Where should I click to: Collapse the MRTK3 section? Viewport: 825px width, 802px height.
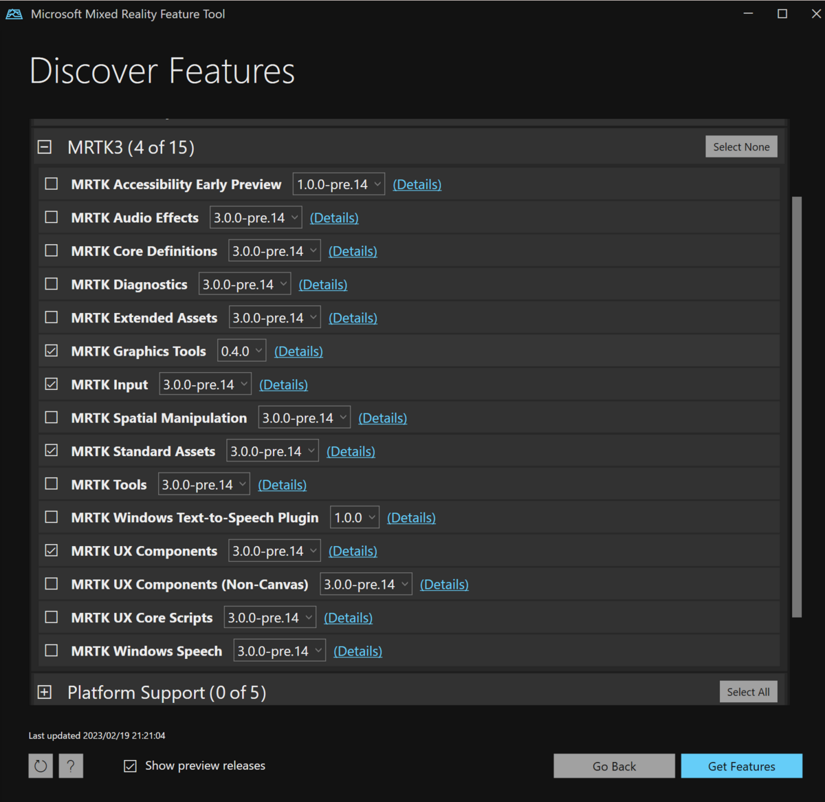coord(45,147)
